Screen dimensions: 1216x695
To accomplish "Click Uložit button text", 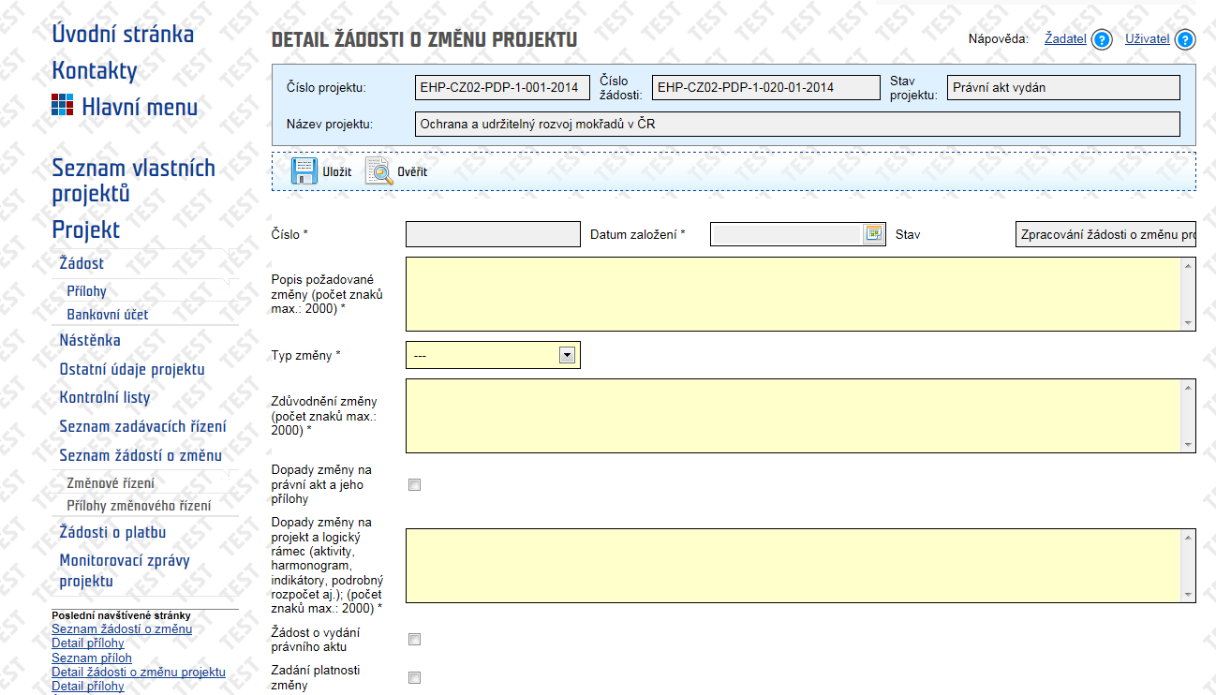I will 337,172.
